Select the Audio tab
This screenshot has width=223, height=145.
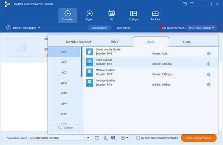coord(151,42)
